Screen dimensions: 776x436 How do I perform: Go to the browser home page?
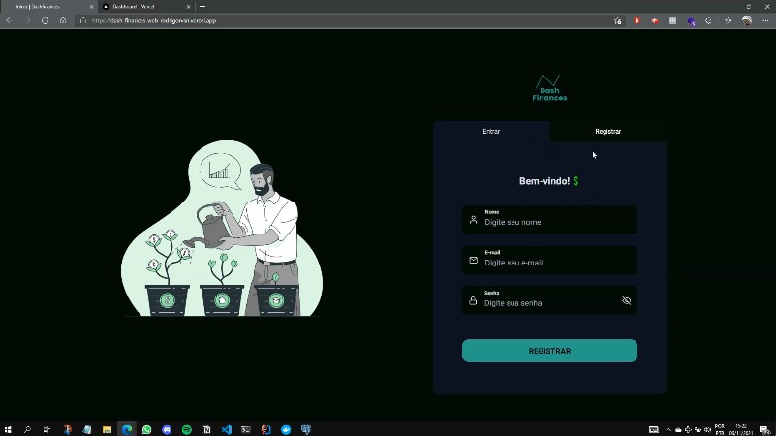pos(63,20)
